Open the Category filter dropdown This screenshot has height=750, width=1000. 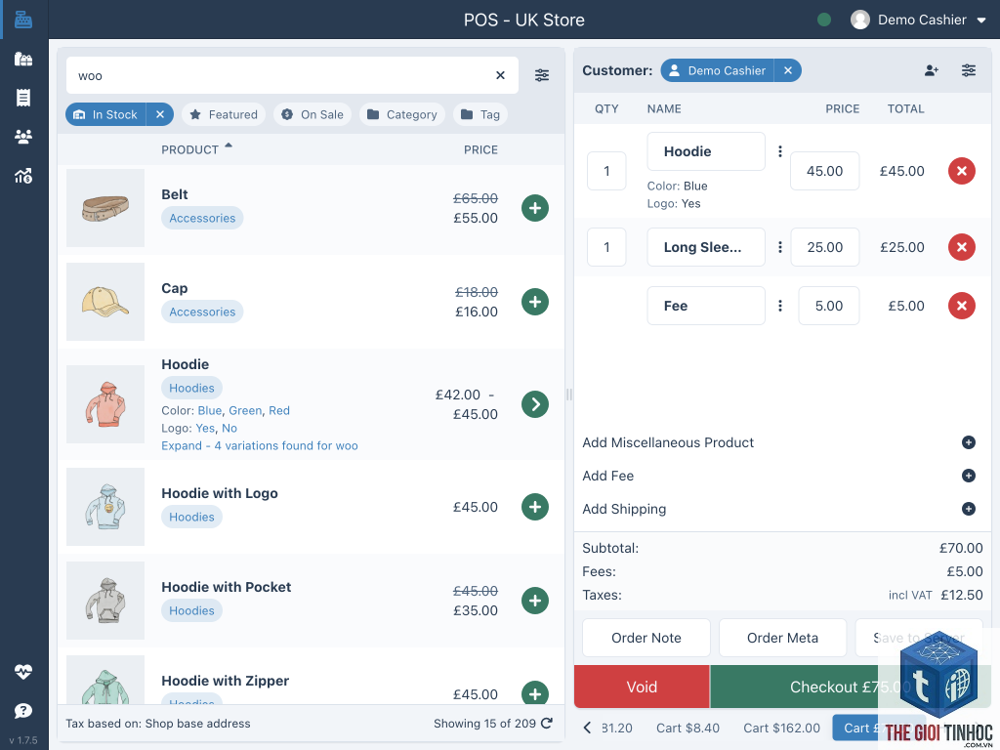(x=402, y=114)
